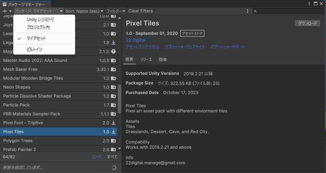Switch to the リリース tab

pos(146,60)
